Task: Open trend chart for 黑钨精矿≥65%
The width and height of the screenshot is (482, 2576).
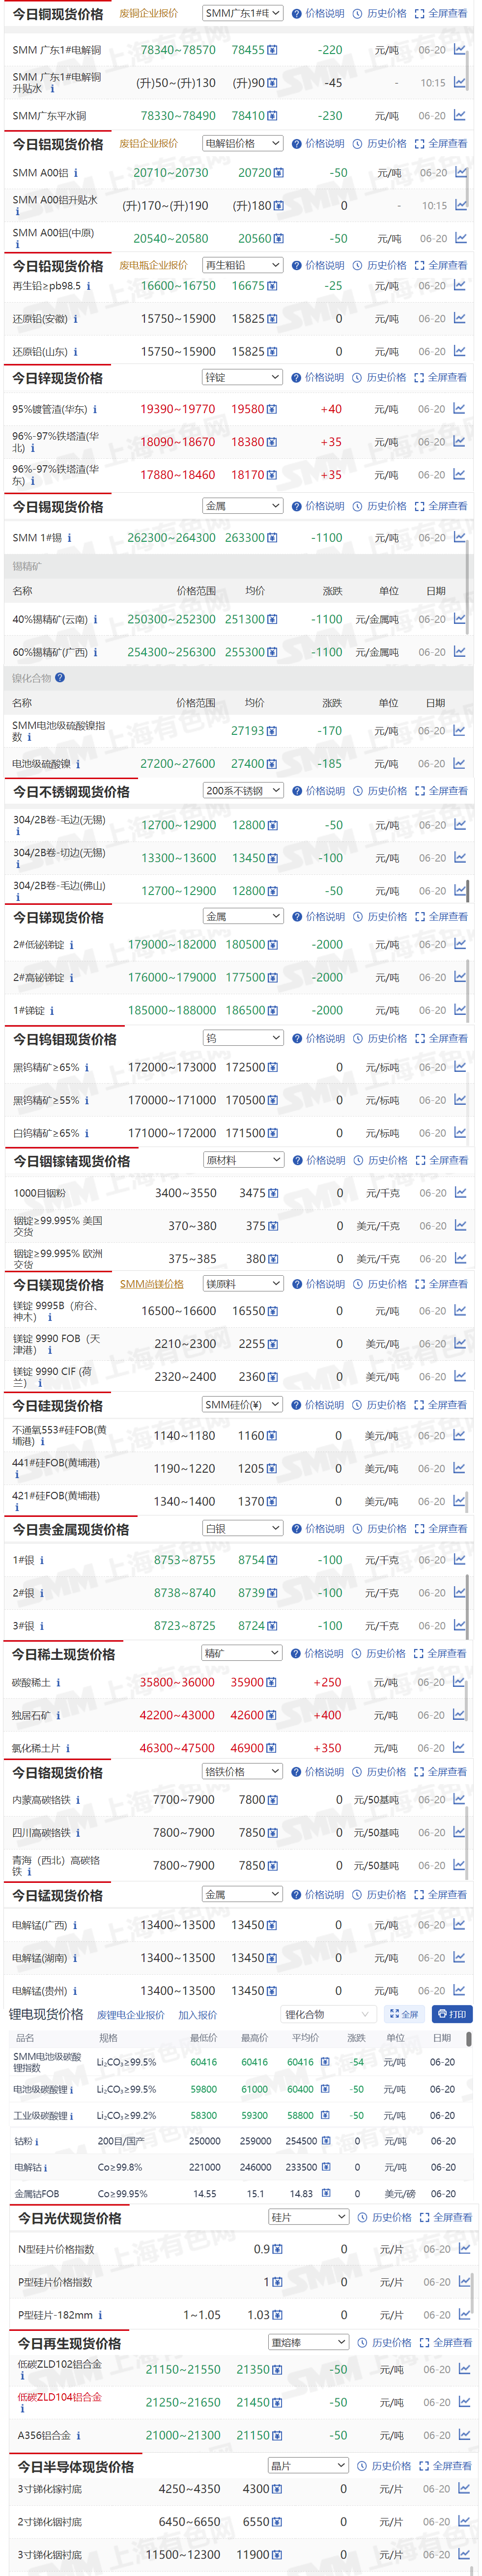Action: click(460, 1067)
